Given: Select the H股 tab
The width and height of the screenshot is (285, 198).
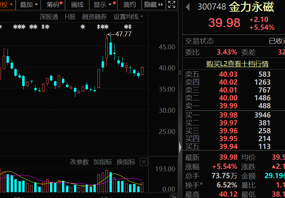Looking at the screenshot, I should click(x=70, y=16).
